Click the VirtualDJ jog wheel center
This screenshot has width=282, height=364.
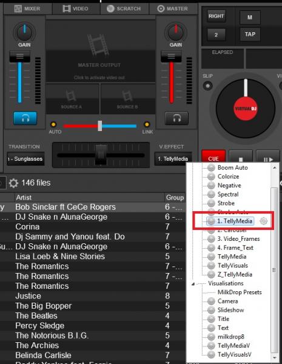point(246,109)
